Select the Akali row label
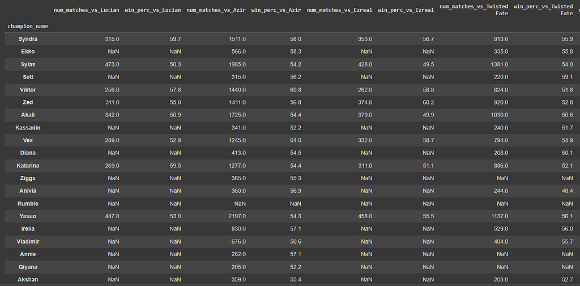This screenshot has height=286, width=580. (x=28, y=115)
